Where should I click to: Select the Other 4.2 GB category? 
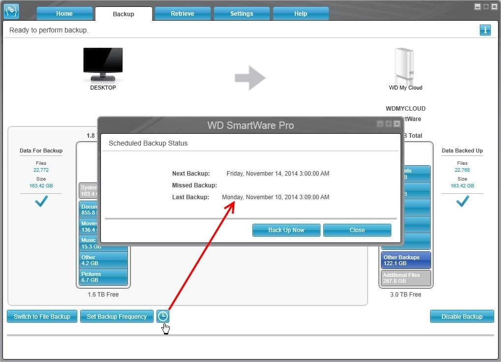pyautogui.click(x=103, y=260)
